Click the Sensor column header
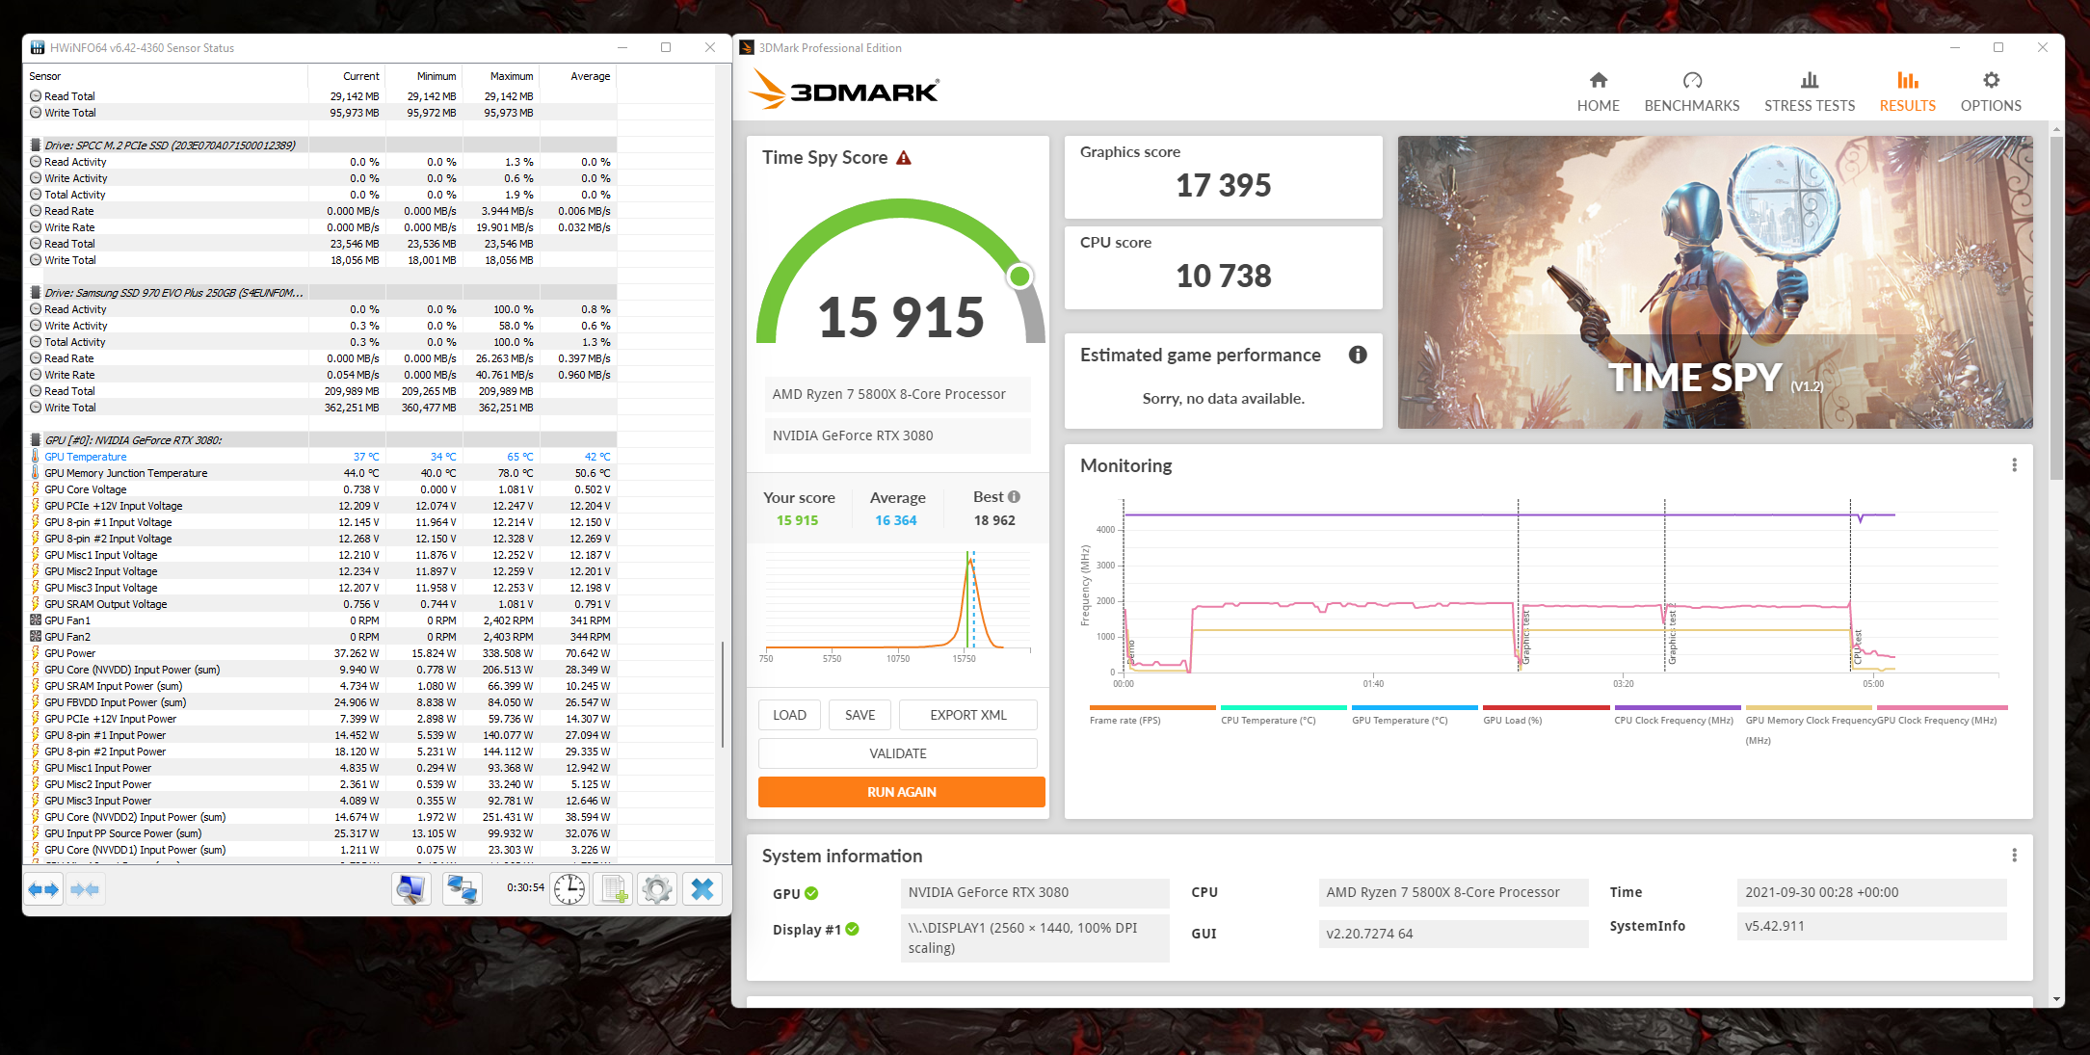Image resolution: width=2090 pixels, height=1055 pixels. click(167, 76)
